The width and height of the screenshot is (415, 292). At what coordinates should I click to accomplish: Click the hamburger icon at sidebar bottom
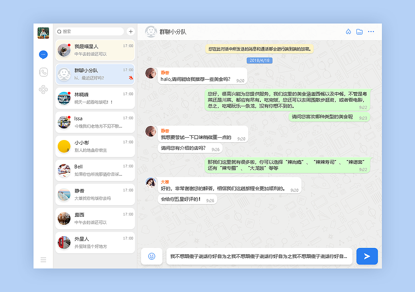(x=43, y=259)
